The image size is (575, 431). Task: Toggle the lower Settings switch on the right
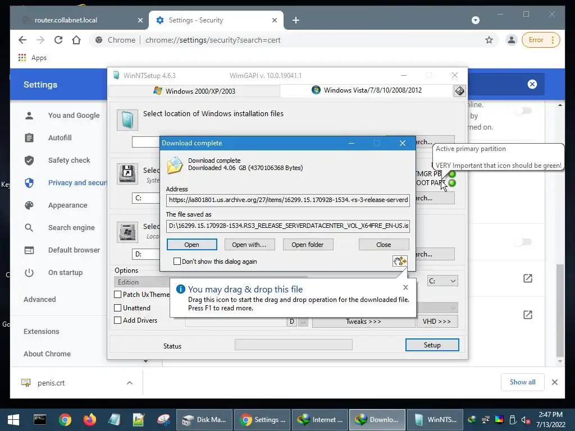click(523, 242)
